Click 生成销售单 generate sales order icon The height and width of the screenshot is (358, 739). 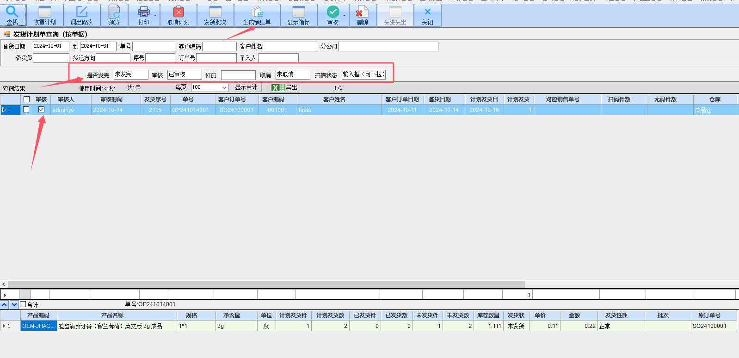point(257,12)
